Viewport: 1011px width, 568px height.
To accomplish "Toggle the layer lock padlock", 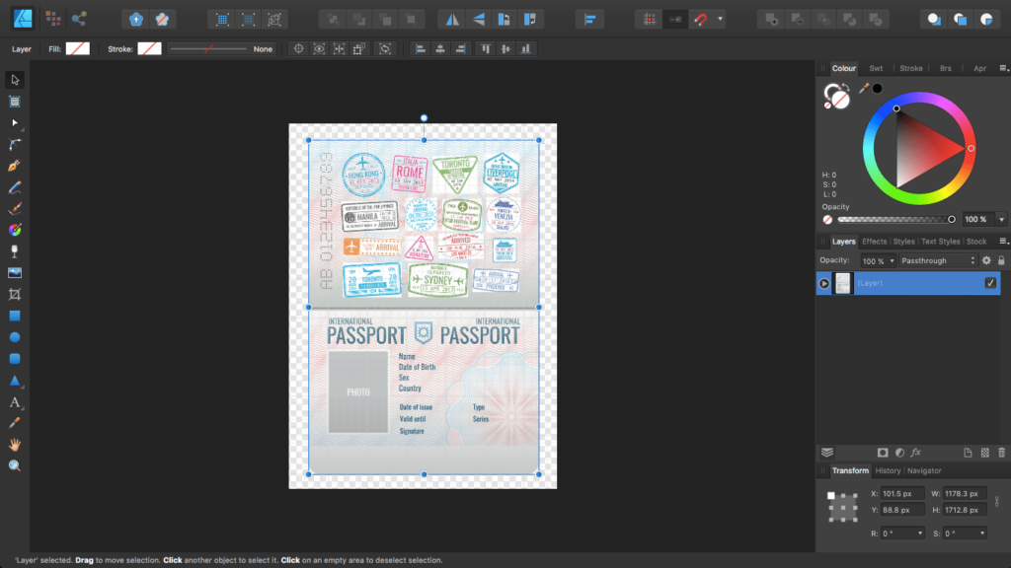I will pos(1001,260).
